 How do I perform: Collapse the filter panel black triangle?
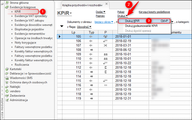(62, 26)
